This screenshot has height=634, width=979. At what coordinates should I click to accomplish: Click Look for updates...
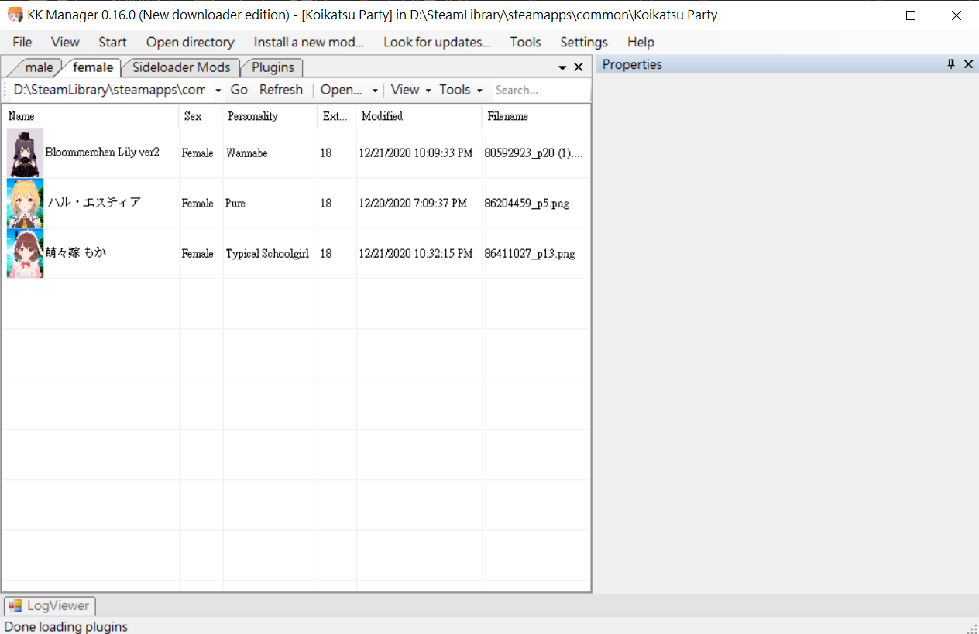click(x=438, y=43)
